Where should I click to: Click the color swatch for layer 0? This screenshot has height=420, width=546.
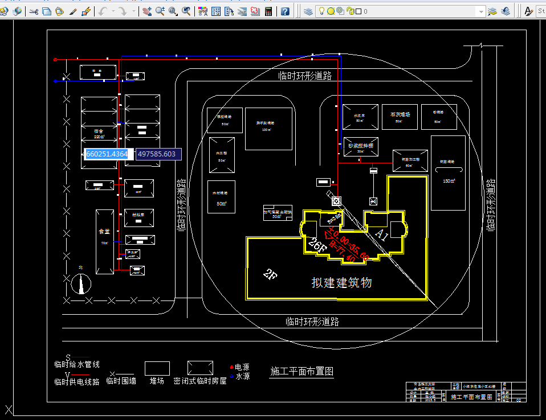coord(358,10)
